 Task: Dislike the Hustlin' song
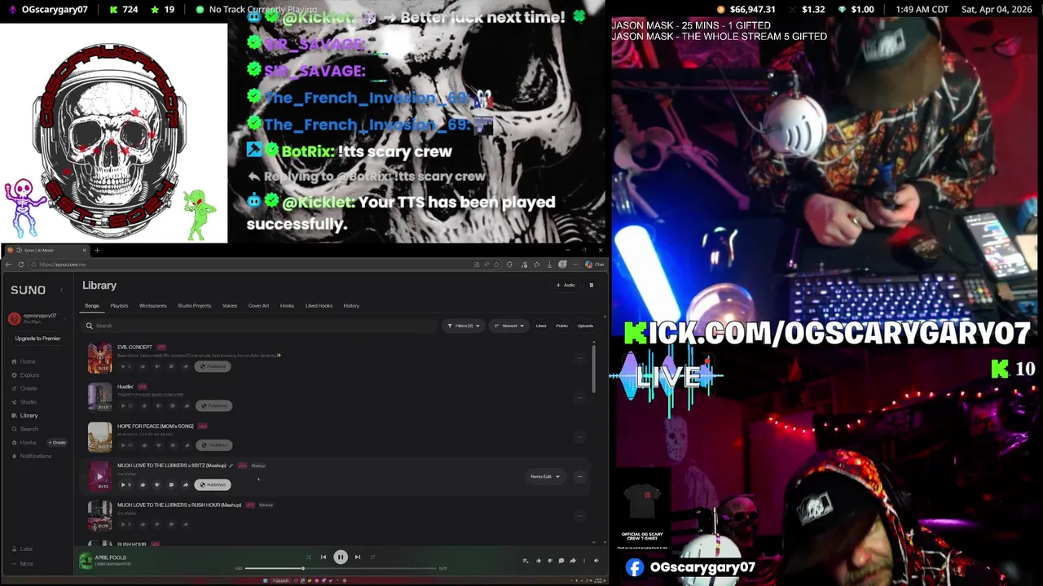[157, 405]
